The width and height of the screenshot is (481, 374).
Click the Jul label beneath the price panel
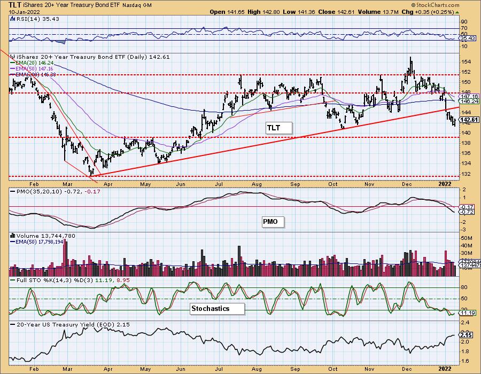(x=219, y=184)
